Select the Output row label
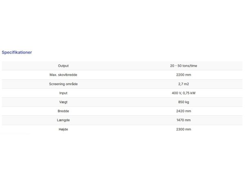The height and width of the screenshot is (184, 245). pyautogui.click(x=63, y=65)
